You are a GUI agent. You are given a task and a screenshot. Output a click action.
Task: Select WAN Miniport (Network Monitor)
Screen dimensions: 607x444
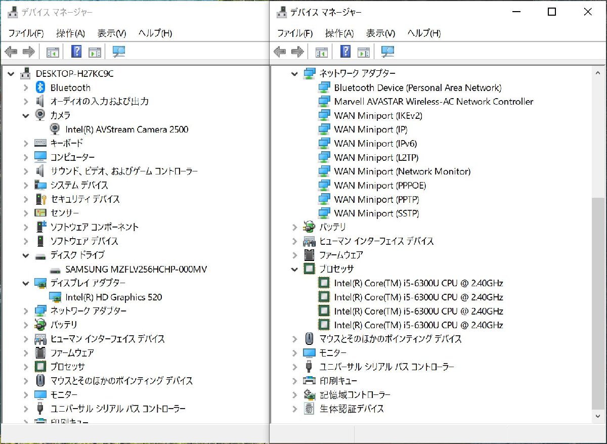(402, 171)
